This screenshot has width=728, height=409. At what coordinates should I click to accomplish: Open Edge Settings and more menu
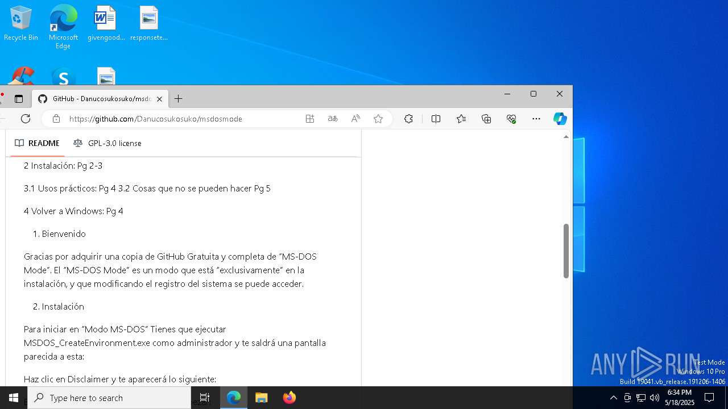point(536,119)
